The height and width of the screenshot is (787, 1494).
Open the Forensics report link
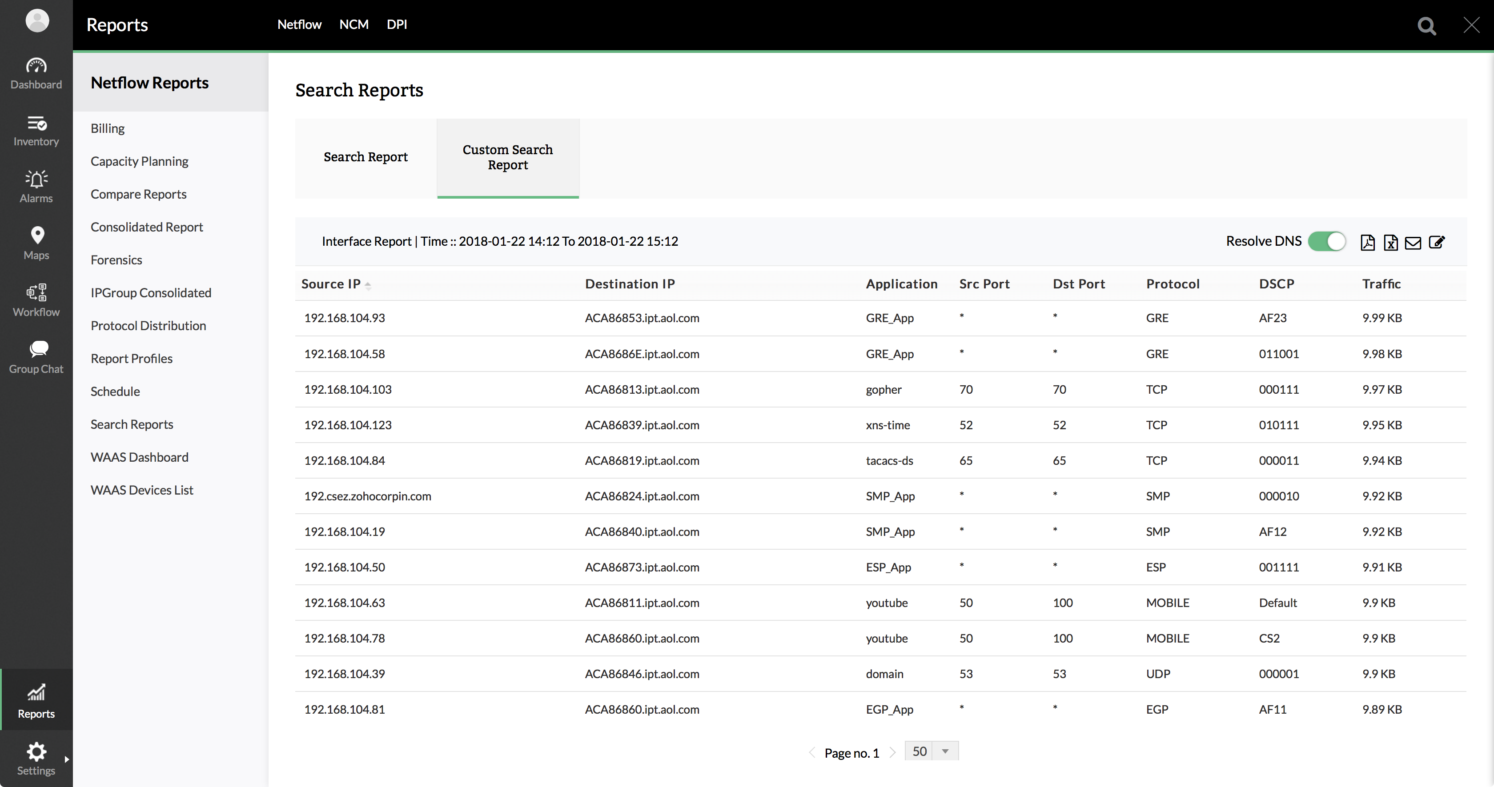(x=116, y=260)
